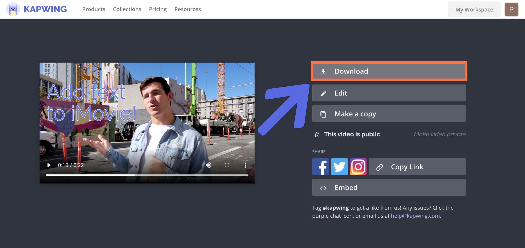The width and height of the screenshot is (525, 248).
Task: Open the video in Edit mode
Action: click(389, 93)
